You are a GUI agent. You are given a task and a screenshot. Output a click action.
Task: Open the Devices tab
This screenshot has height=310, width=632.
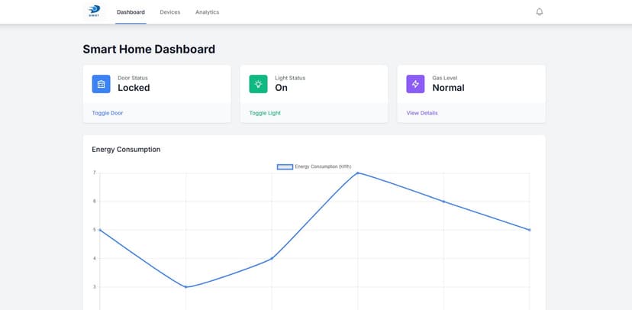(x=170, y=12)
